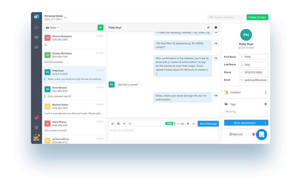The width and height of the screenshot is (301, 180).
Task: Click the Tags label icon
Action: [x=226, y=104]
